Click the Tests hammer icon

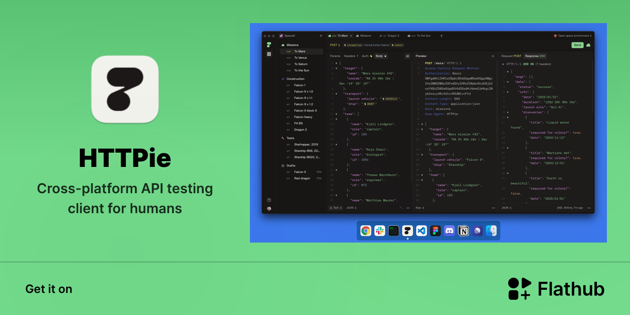coord(282,138)
